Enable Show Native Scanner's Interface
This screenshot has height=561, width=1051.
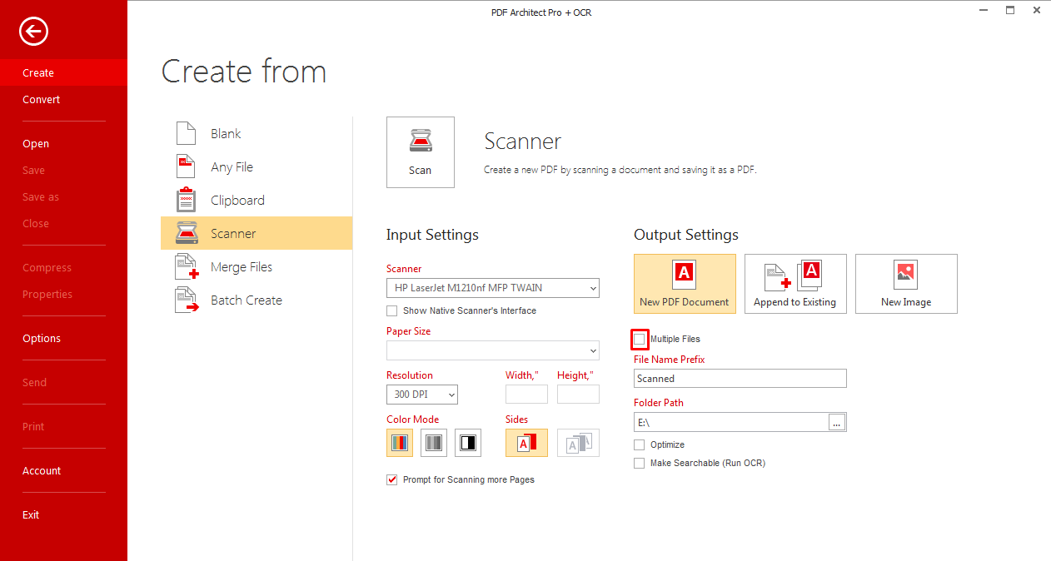pos(392,310)
